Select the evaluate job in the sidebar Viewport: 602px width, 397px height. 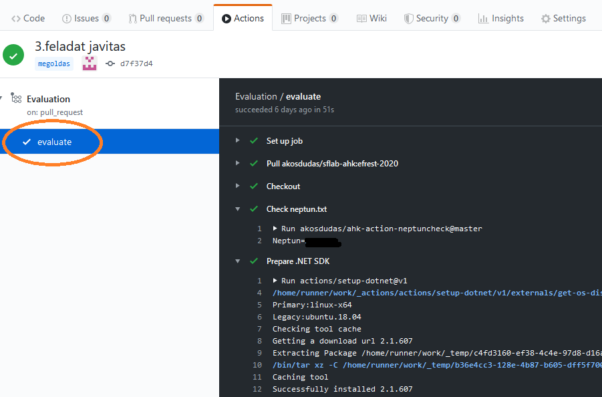(x=53, y=142)
